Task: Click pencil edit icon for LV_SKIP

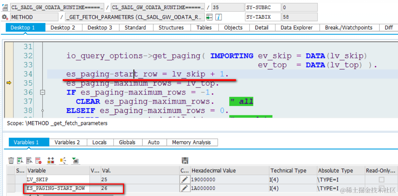Action: point(184,180)
